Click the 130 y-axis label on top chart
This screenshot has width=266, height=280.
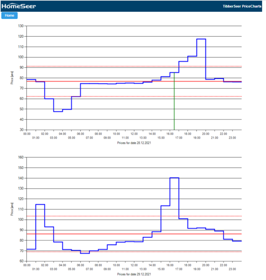[x=21, y=26]
